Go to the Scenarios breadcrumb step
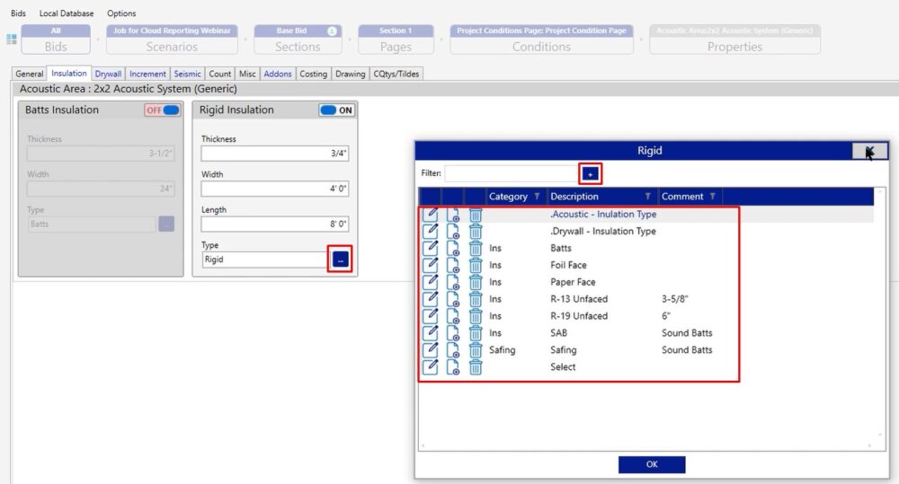The image size is (899, 484). pos(172,40)
